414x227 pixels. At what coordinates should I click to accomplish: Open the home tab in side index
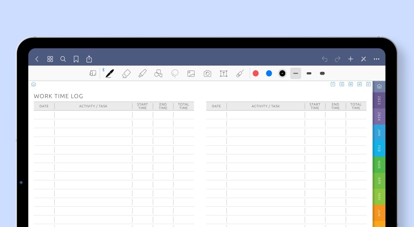(379, 86)
